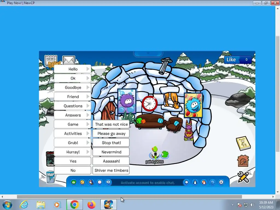
Task: Click the igloo home icon in chat bar
Action: [212, 182]
